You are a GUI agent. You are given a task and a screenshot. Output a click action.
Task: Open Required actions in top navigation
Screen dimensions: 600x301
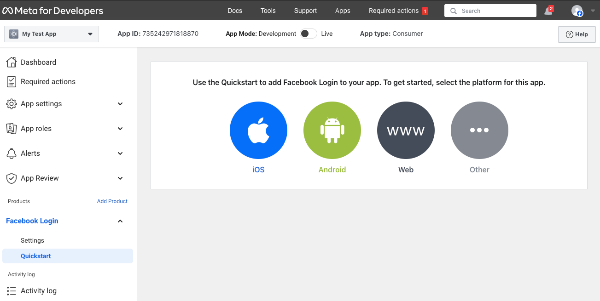click(394, 11)
